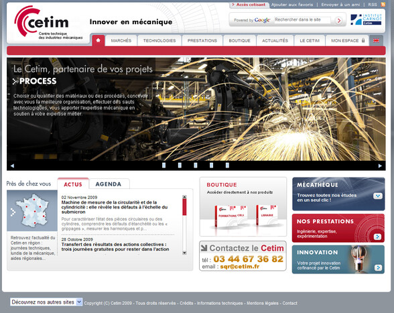This screenshot has width=394, height=313.
Task: Open the RSS feed icon
Action: tap(383, 4)
